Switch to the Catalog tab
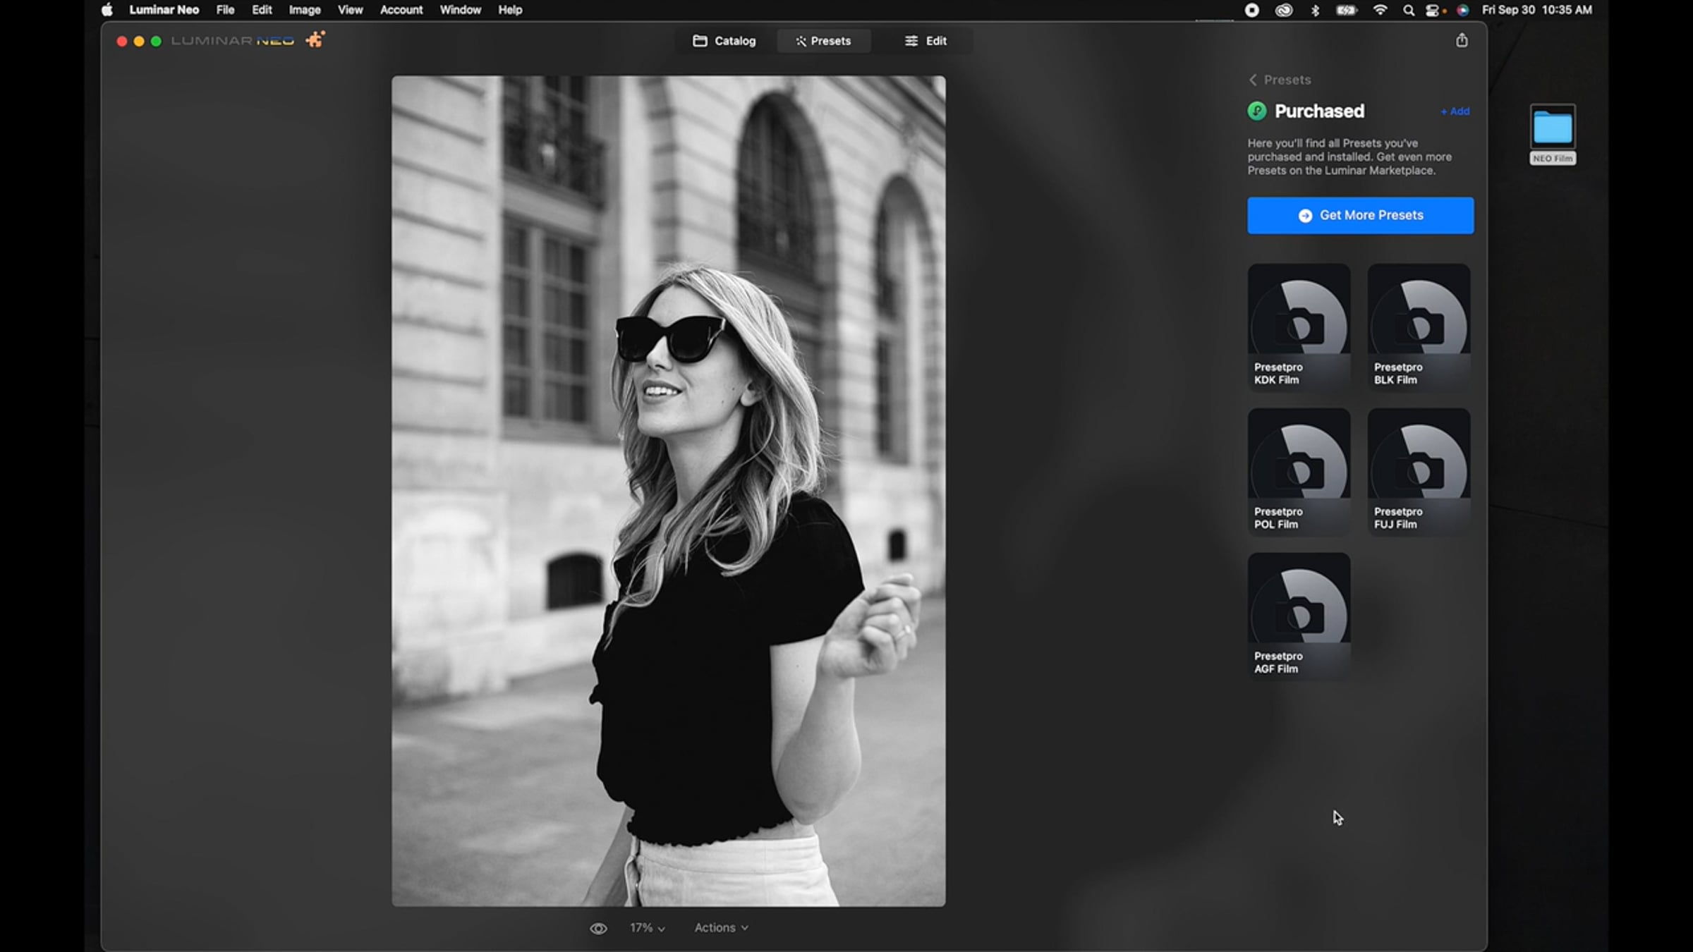This screenshot has width=1693, height=952. (724, 41)
